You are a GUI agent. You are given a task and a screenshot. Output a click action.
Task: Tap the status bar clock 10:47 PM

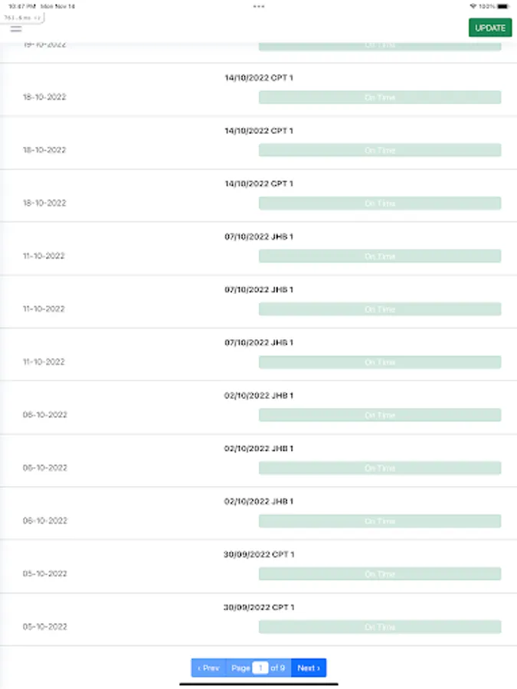22,6
